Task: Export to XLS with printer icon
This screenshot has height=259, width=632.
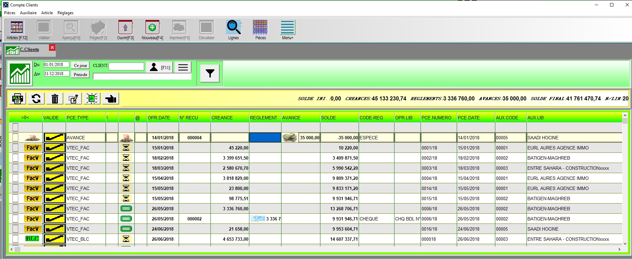Action: 17,99
